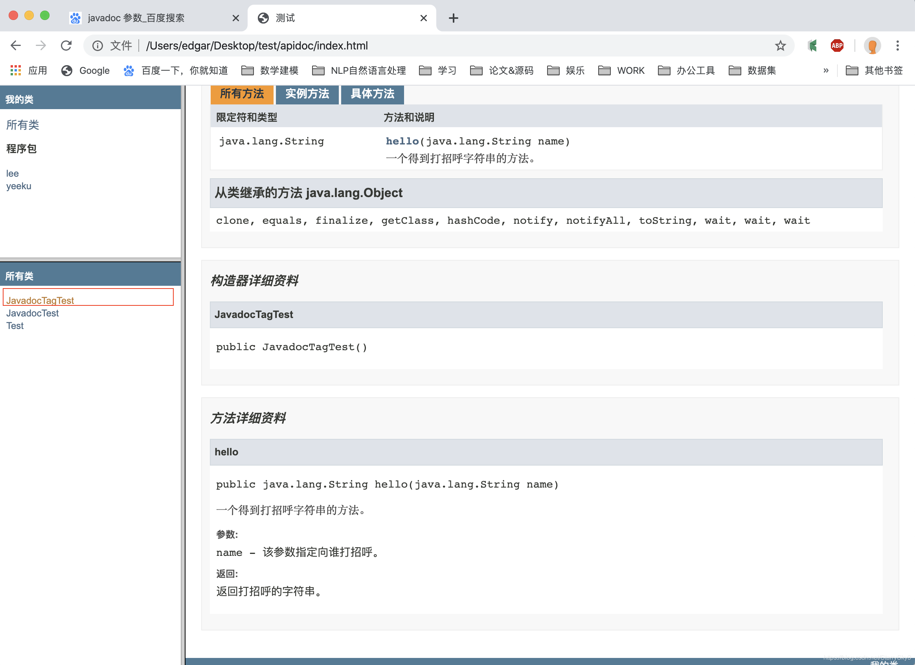
Task: Open the yeeku package link
Action: [18, 186]
